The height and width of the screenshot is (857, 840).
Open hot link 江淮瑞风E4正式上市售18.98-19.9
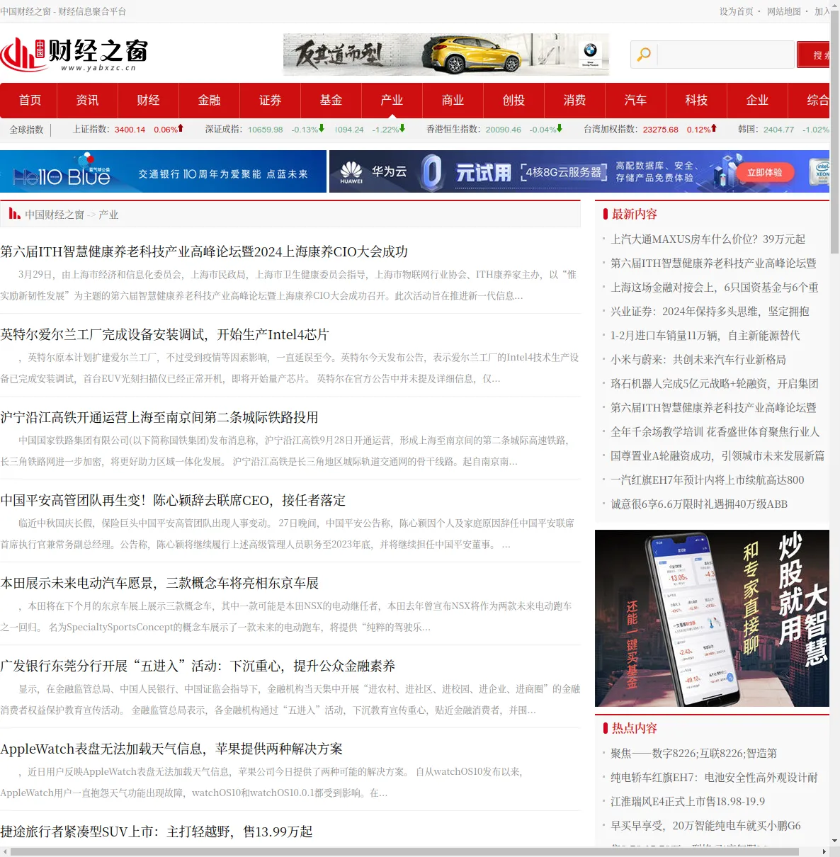688,802
